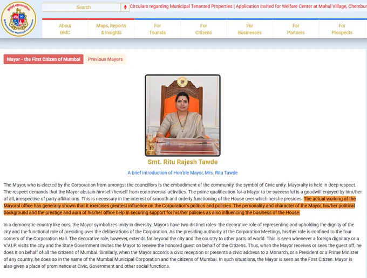Screen dimensions: 367x278
Task: Click paragraph starting 'The Mayor, who is elected'
Action: point(182,199)
